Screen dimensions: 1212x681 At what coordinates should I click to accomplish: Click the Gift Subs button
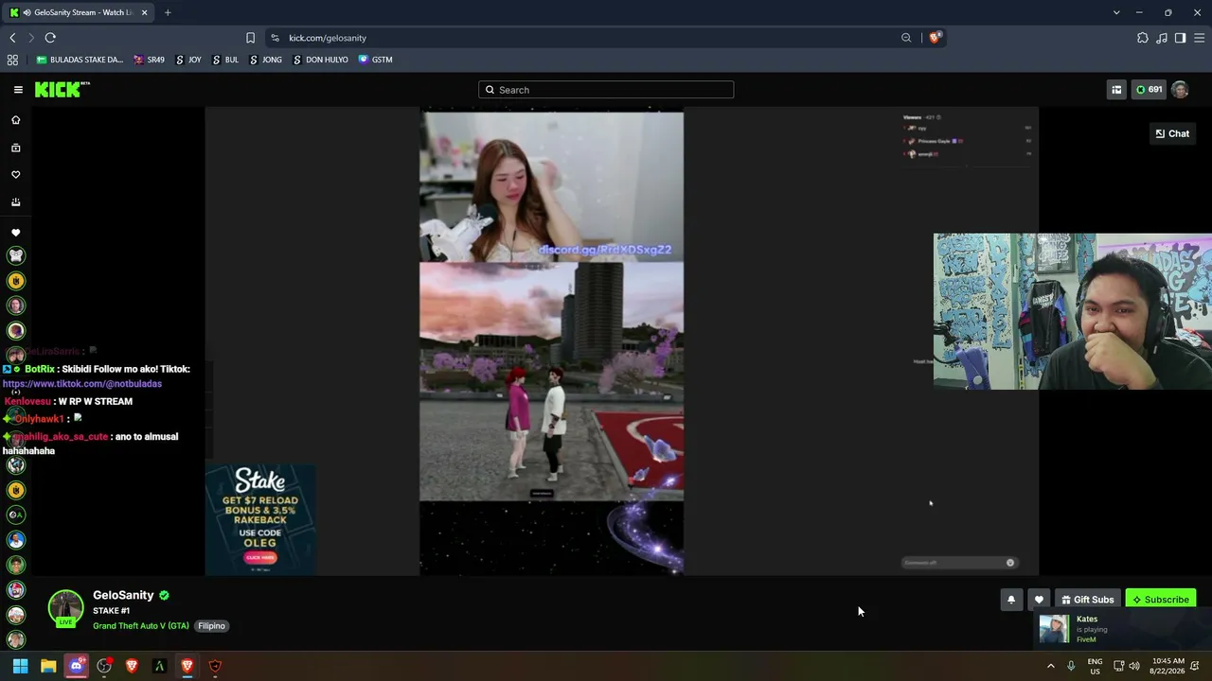click(1087, 600)
